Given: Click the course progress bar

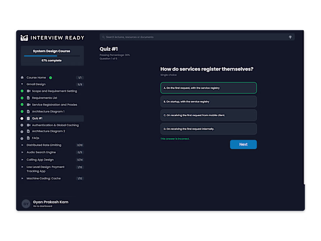Looking at the screenshot, I should pyautogui.click(x=52, y=56).
